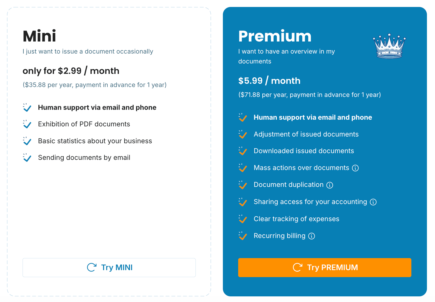Image resolution: width=435 pixels, height=302 pixels.
Task: Click circular arrow icon in Try PREMIUM button
Action: point(298,267)
